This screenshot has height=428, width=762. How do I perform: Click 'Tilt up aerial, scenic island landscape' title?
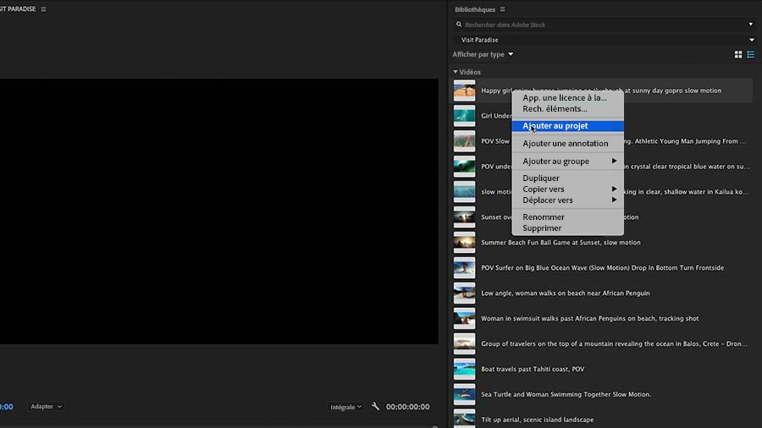(537, 420)
